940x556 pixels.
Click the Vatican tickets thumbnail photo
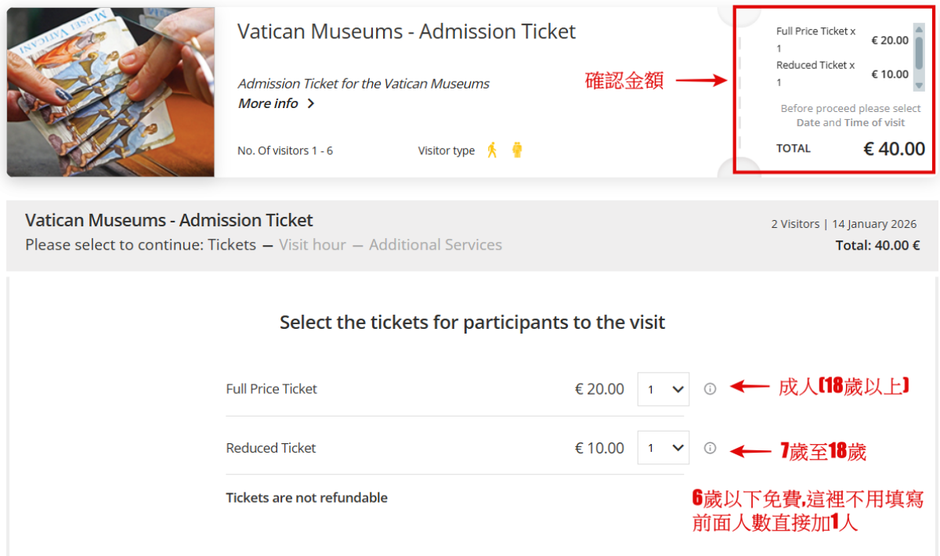[x=110, y=92]
